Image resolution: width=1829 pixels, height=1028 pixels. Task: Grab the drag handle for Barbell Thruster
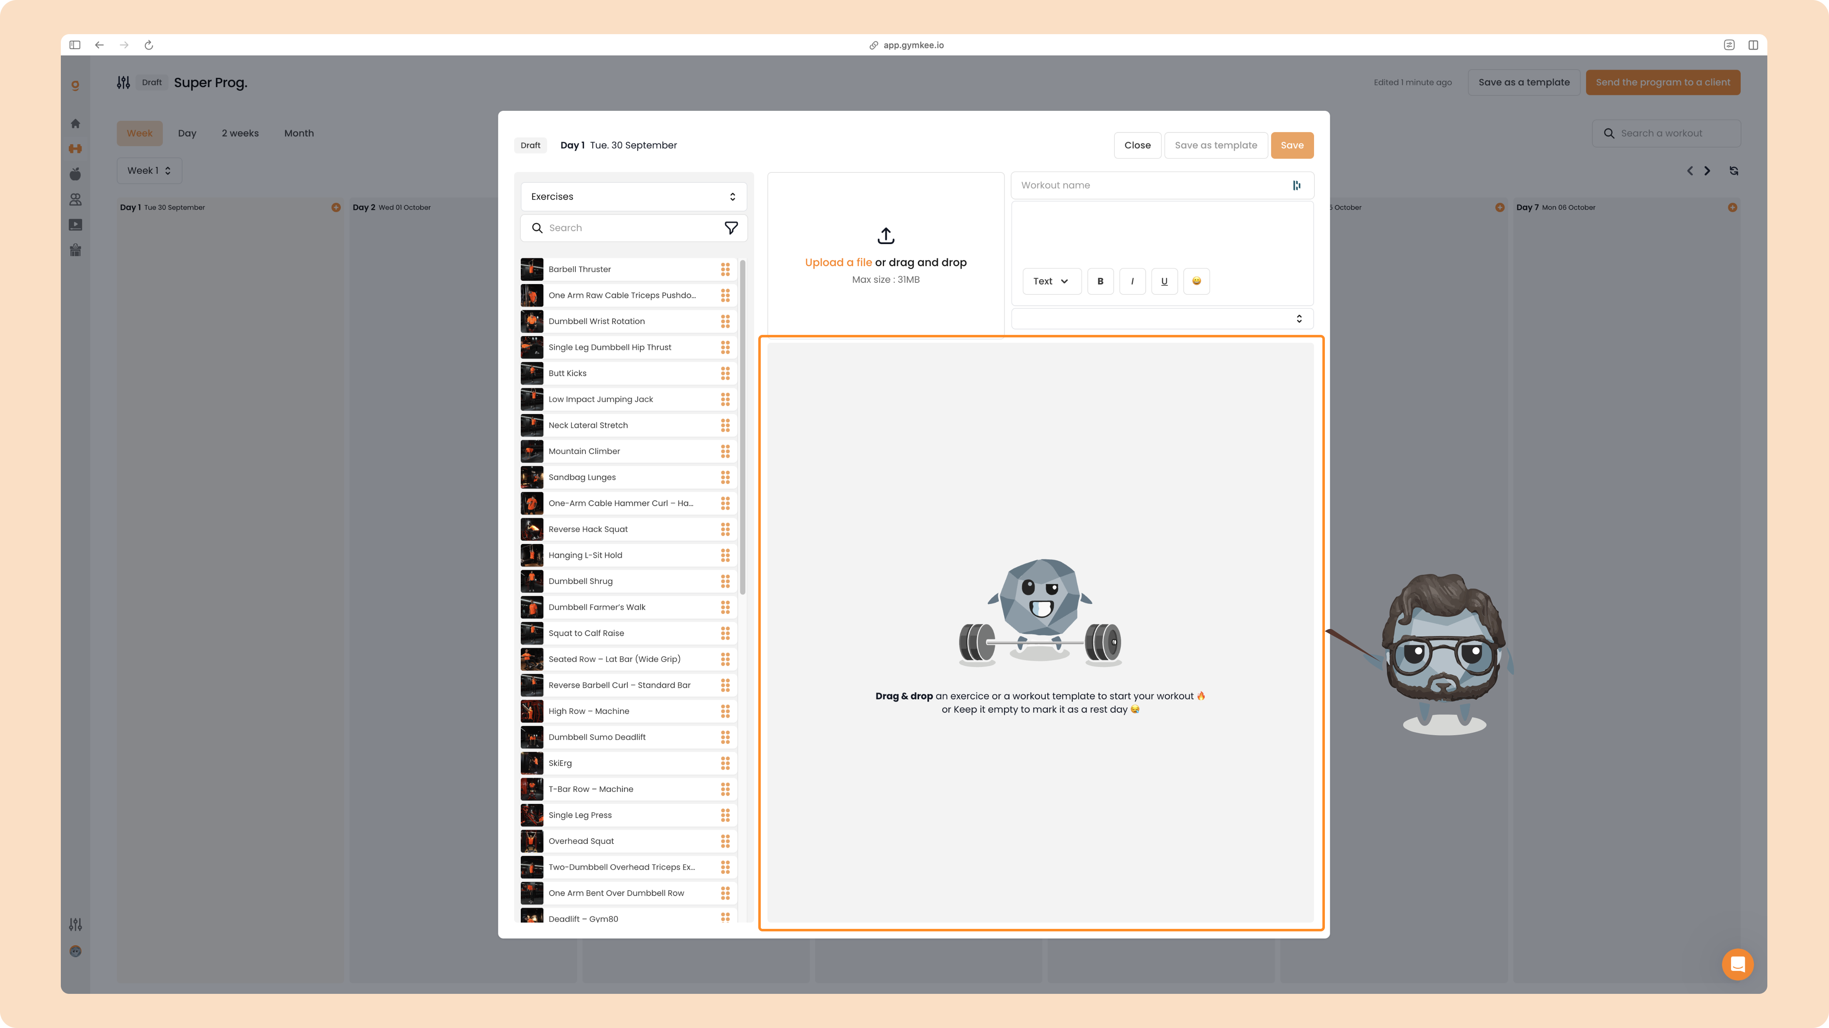click(x=725, y=269)
